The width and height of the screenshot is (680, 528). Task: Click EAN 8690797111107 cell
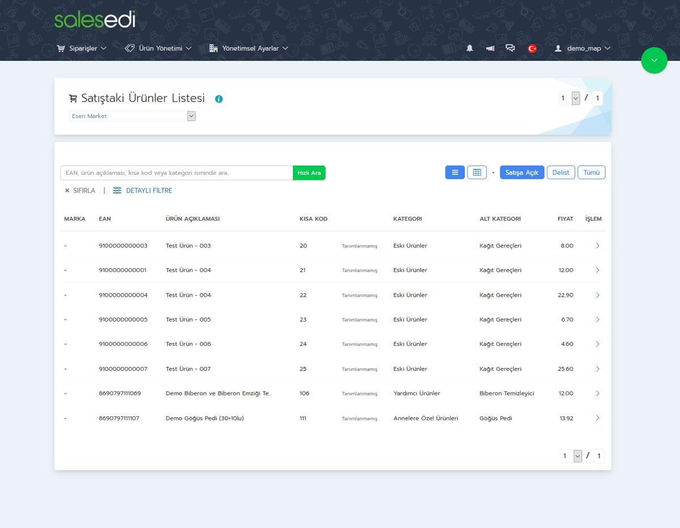point(119,418)
